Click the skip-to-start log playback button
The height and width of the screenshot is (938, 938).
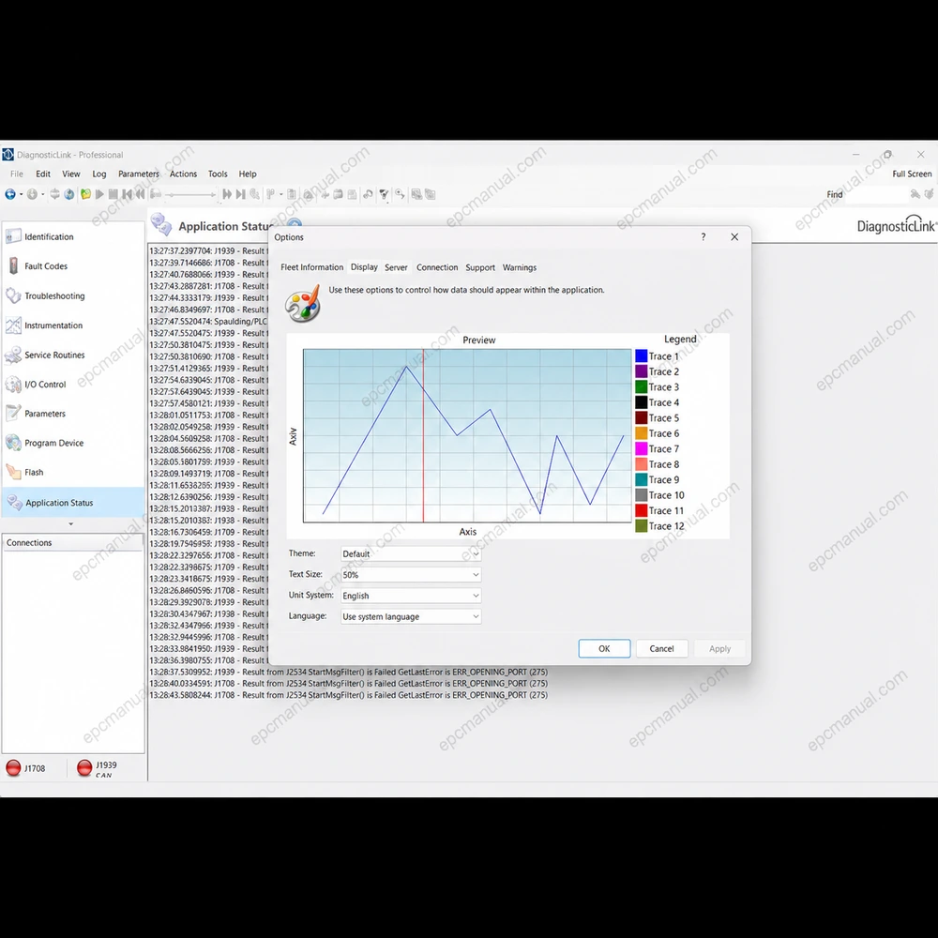(x=127, y=194)
